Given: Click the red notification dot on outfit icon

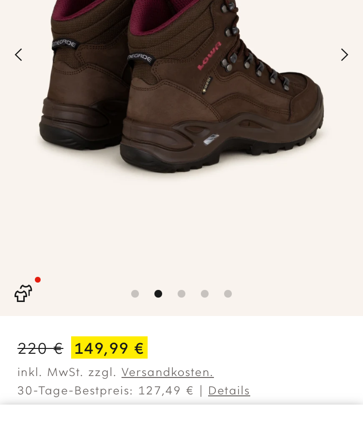Looking at the screenshot, I should (38, 280).
